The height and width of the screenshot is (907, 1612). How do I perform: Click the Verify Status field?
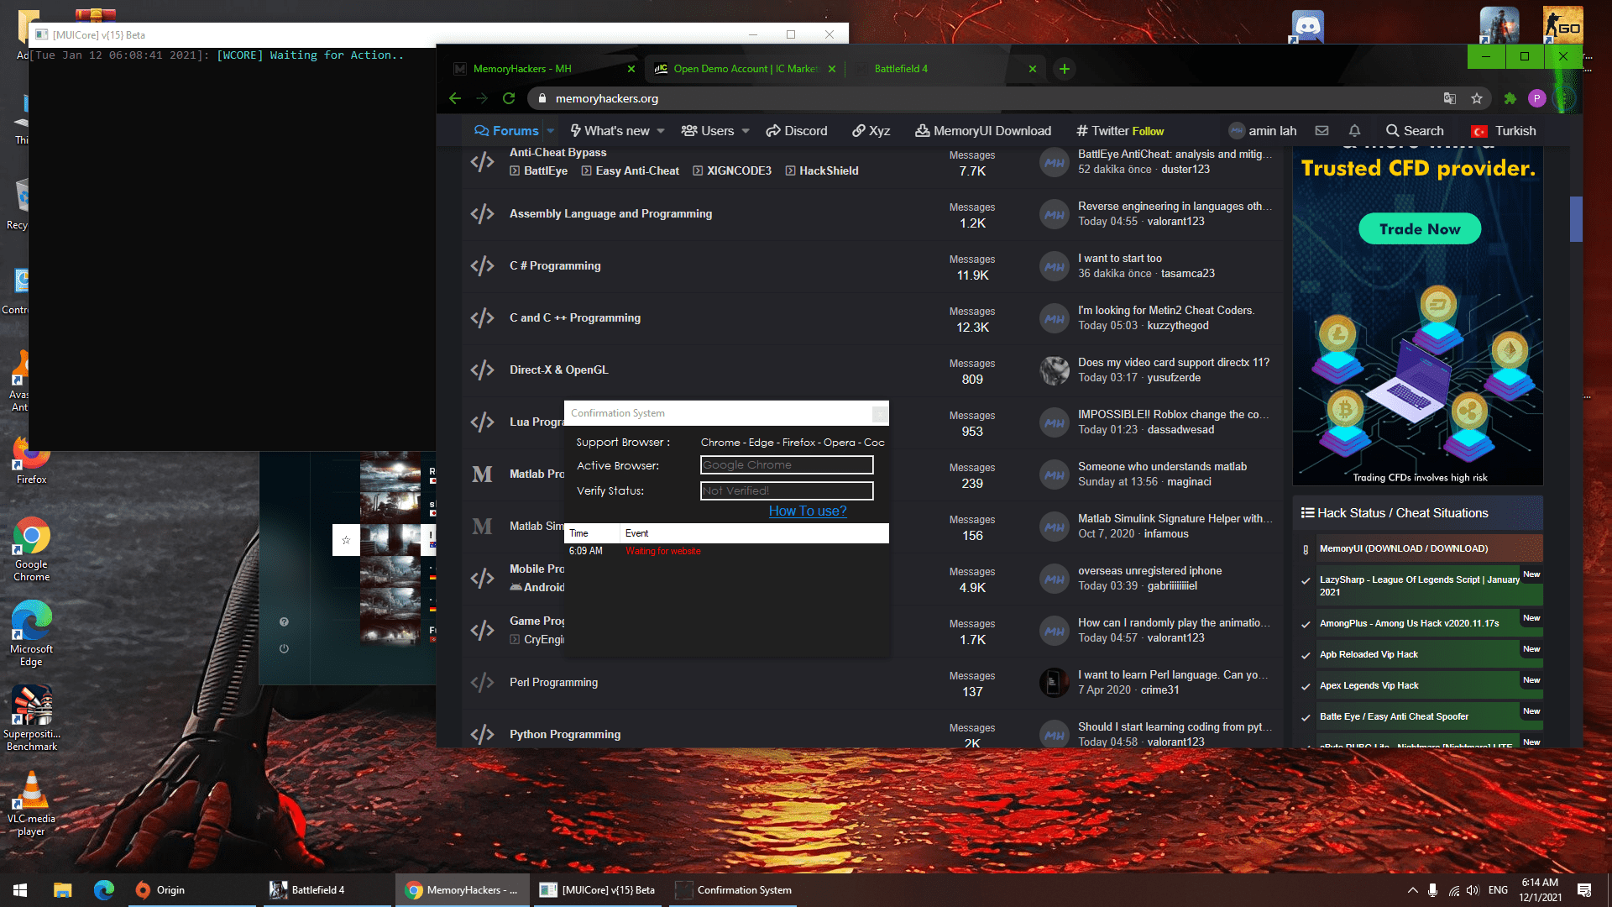coord(787,490)
